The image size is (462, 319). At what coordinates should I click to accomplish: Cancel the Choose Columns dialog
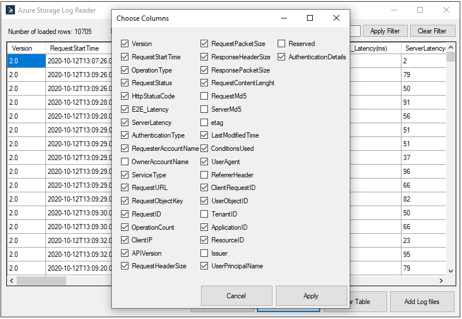(x=236, y=296)
